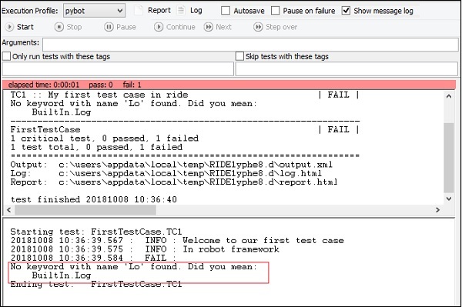Click the Continue arrow icon

point(159,27)
